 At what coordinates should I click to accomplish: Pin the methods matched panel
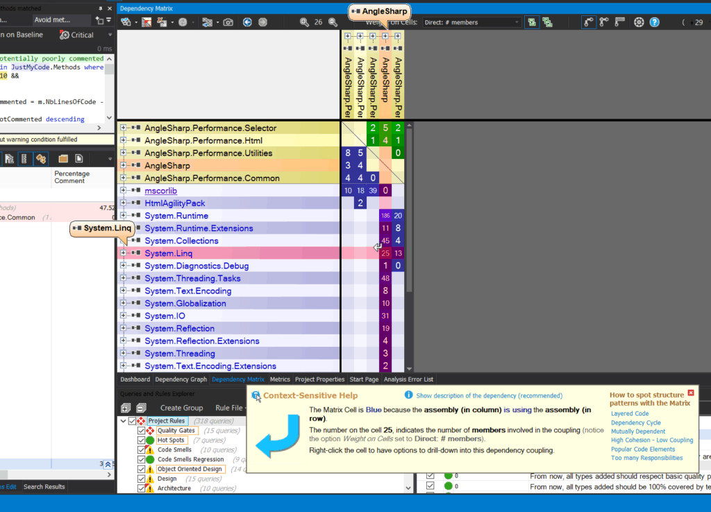coord(100,8)
